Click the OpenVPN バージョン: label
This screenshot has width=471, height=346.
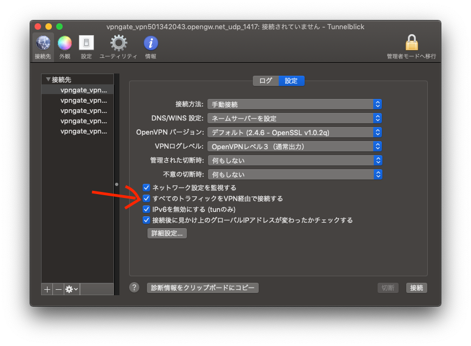point(170,132)
